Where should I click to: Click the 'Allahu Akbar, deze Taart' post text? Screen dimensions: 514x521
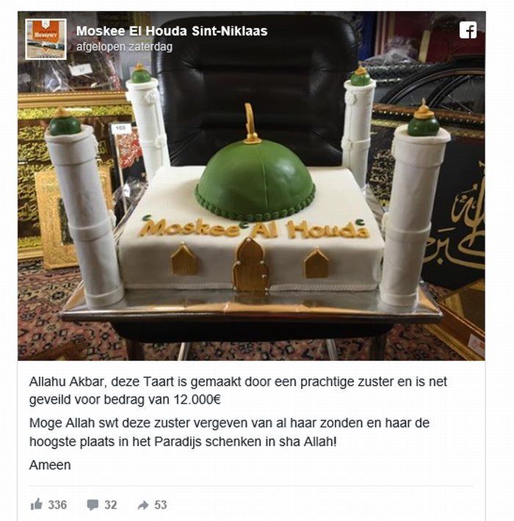[x=238, y=390]
